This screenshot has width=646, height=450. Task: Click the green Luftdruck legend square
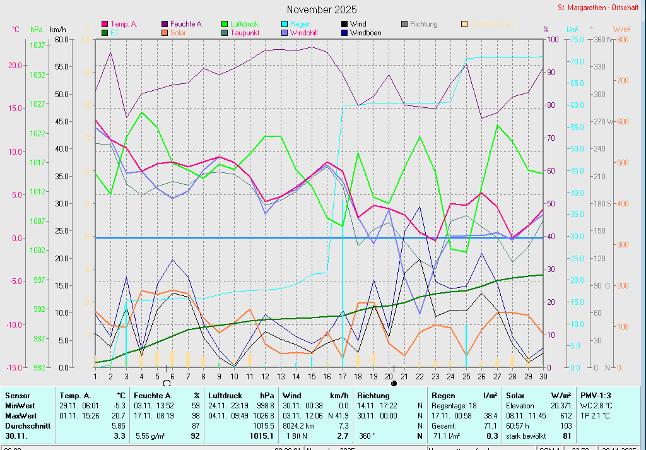[x=225, y=24]
